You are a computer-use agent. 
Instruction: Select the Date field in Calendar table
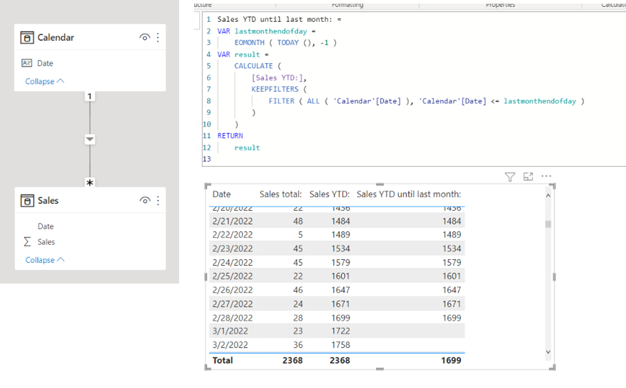click(x=45, y=63)
